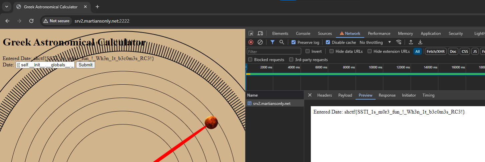
Task: Open network conditions wifi icon
Action: pos(399,42)
